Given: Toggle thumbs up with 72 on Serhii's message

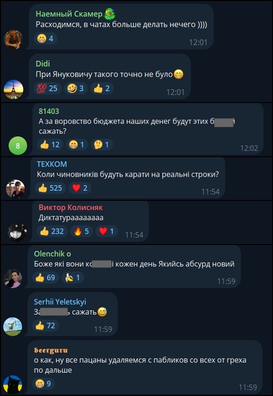Looking at the screenshot, I should 46,326.
